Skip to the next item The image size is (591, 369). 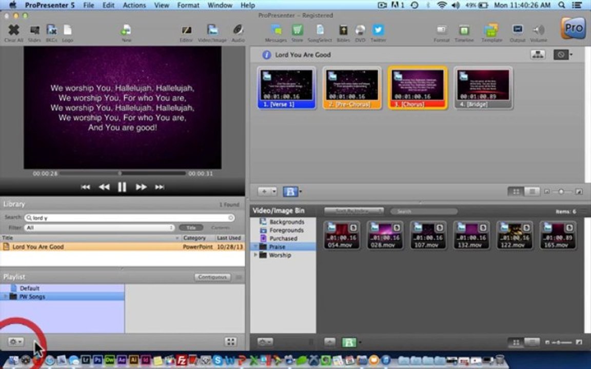coord(160,187)
